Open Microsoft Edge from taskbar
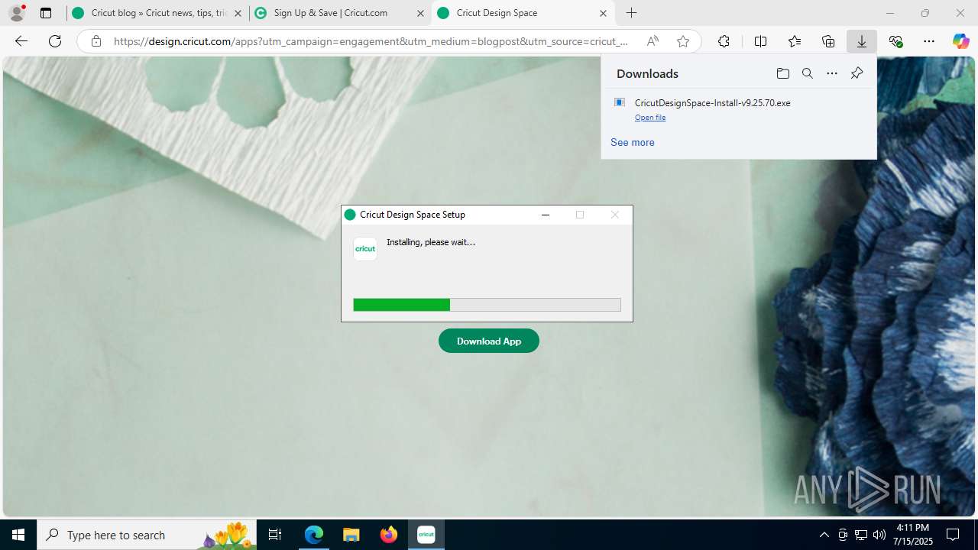 314,535
